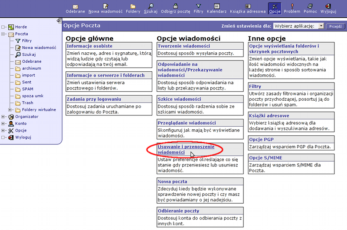The image size is (347, 230).
Task: Expand the Foldery wirtualne node
Action: point(10,110)
